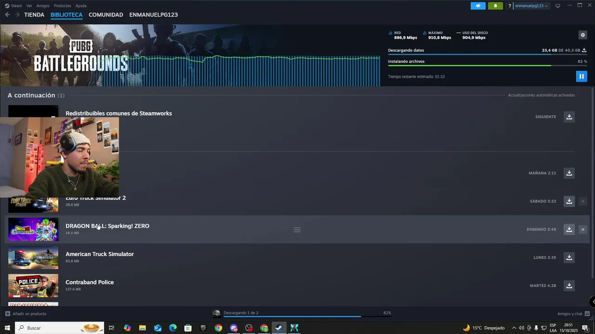Viewport: 595px width, 334px height.
Task: Open Microsoft Edge from taskbar
Action: pyautogui.click(x=172, y=328)
